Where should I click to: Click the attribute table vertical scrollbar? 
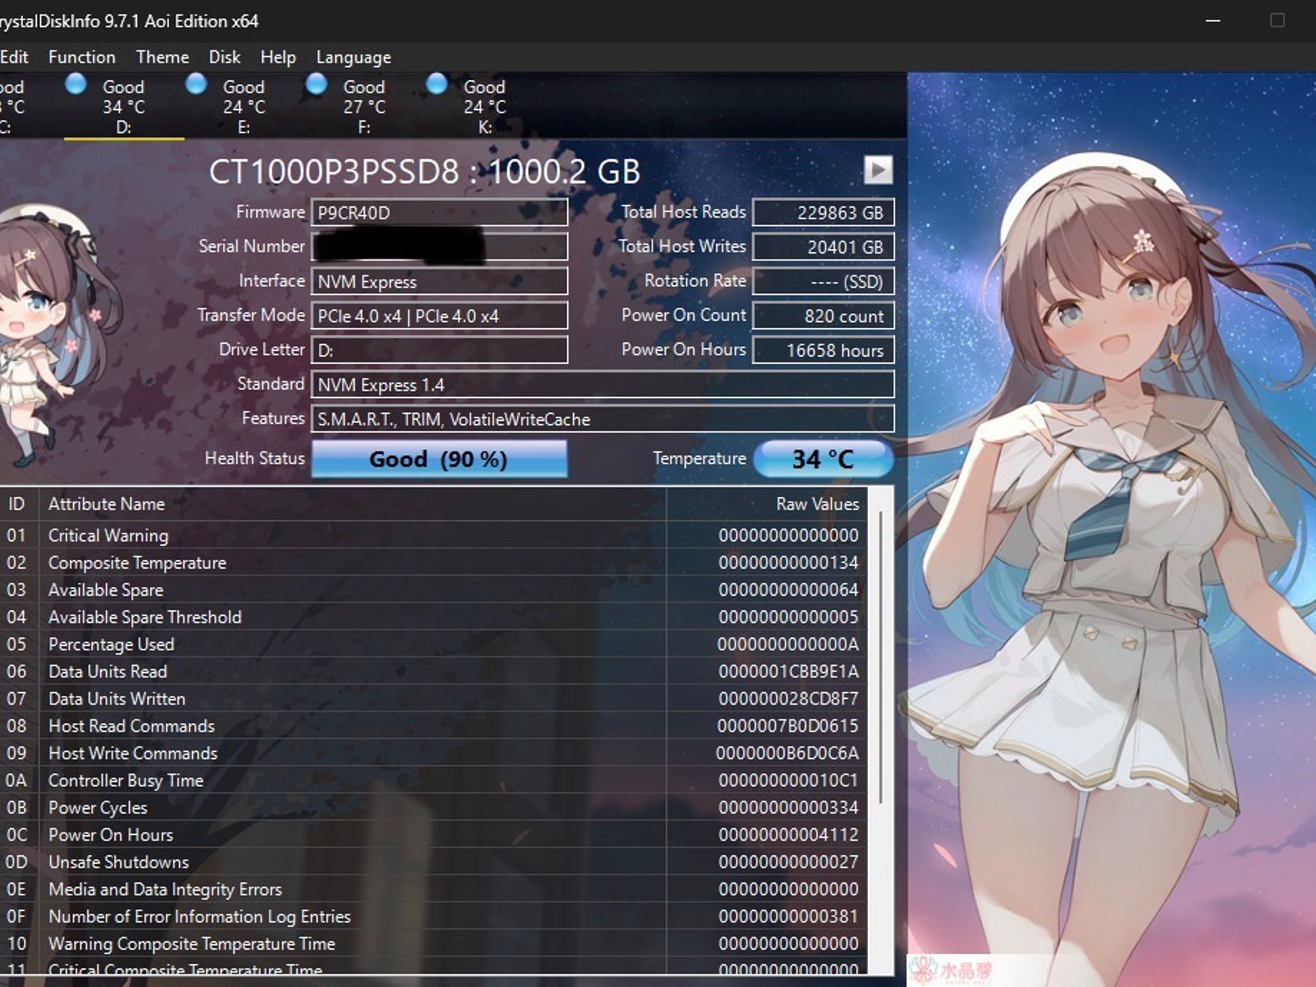tap(880, 658)
